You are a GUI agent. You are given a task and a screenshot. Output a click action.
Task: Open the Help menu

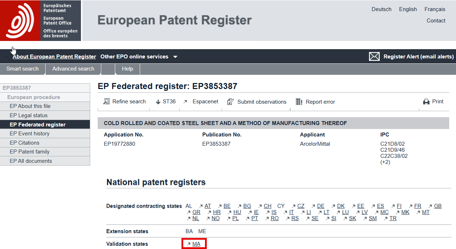(x=127, y=69)
